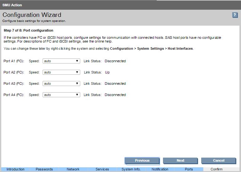The width and height of the screenshot is (241, 172).
Task: Open the System Info. step tab
Action: point(131,169)
